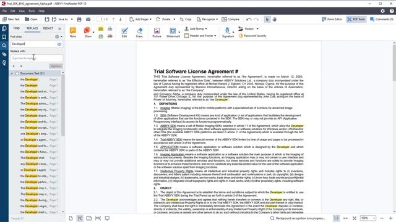Viewport: 396px width, 222px height.
Task: Close the search panel with X
Action: pos(59,29)
